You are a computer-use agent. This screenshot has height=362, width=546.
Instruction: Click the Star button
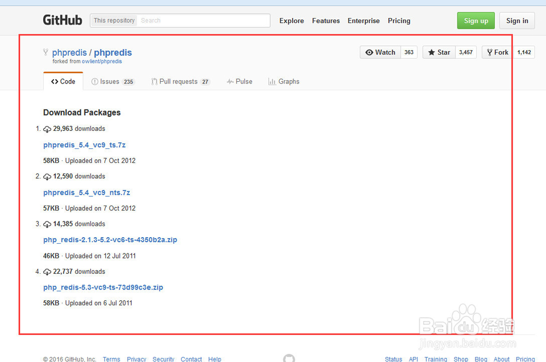[439, 52]
